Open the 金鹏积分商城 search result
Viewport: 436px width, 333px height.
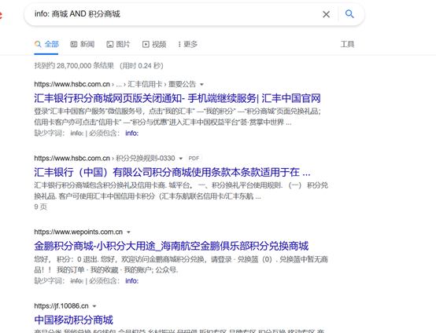tap(172, 246)
